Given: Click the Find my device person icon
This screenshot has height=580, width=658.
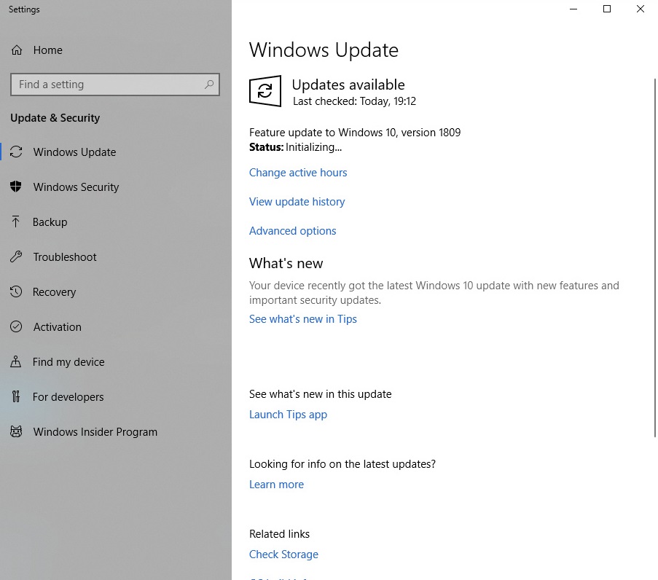Looking at the screenshot, I should pos(16,362).
